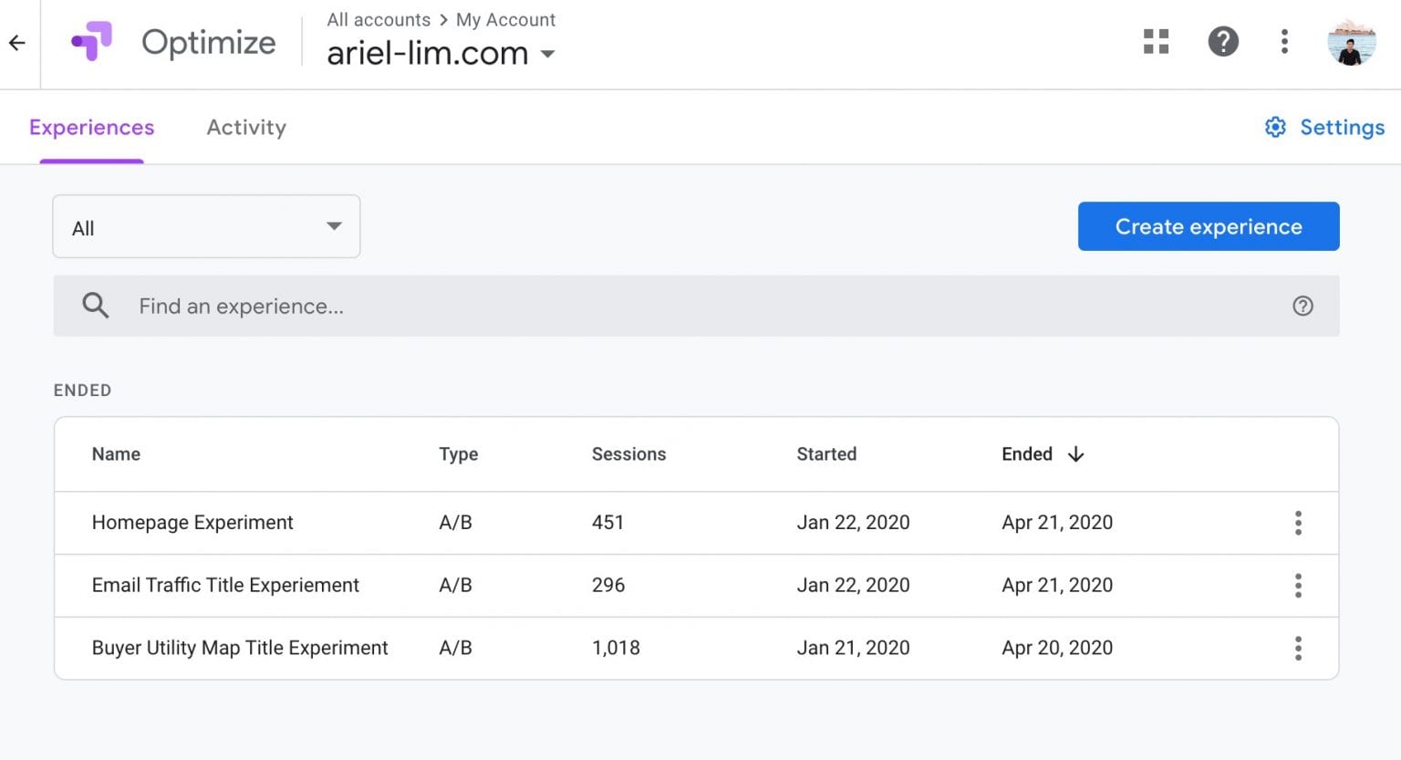The height and width of the screenshot is (760, 1401).
Task: Open row options for Homepage Experiment
Action: (x=1298, y=522)
